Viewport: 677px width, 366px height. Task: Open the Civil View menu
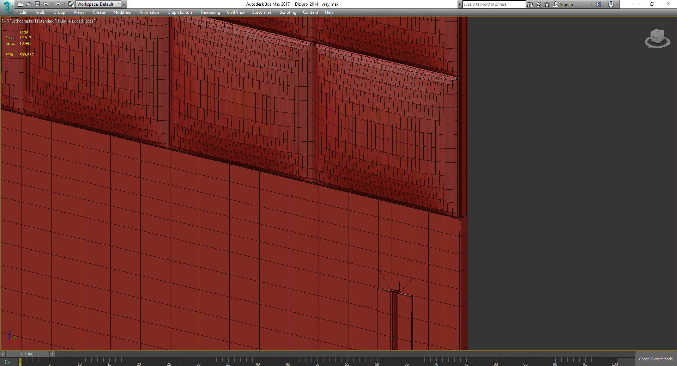point(236,12)
